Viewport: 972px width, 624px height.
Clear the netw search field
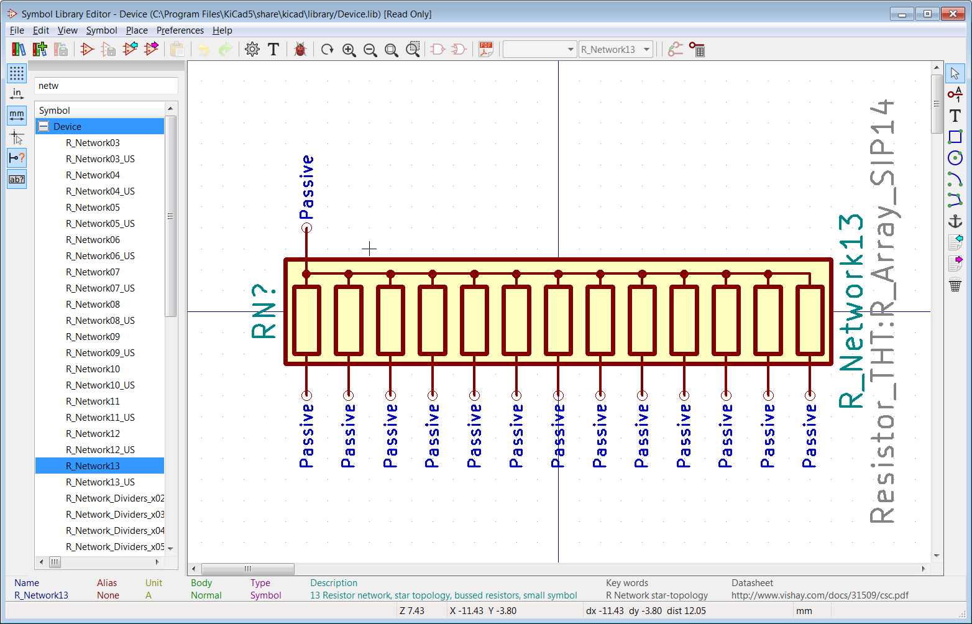click(x=106, y=85)
